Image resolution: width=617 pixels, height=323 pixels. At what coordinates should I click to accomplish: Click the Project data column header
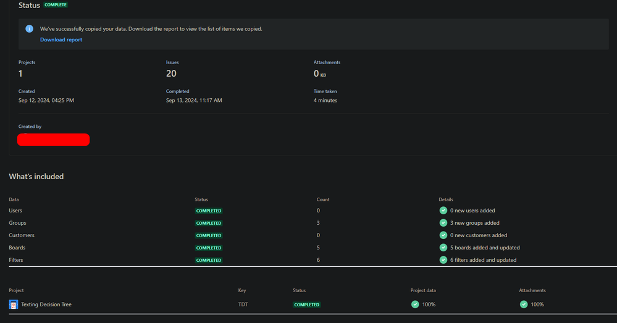pyautogui.click(x=423, y=290)
